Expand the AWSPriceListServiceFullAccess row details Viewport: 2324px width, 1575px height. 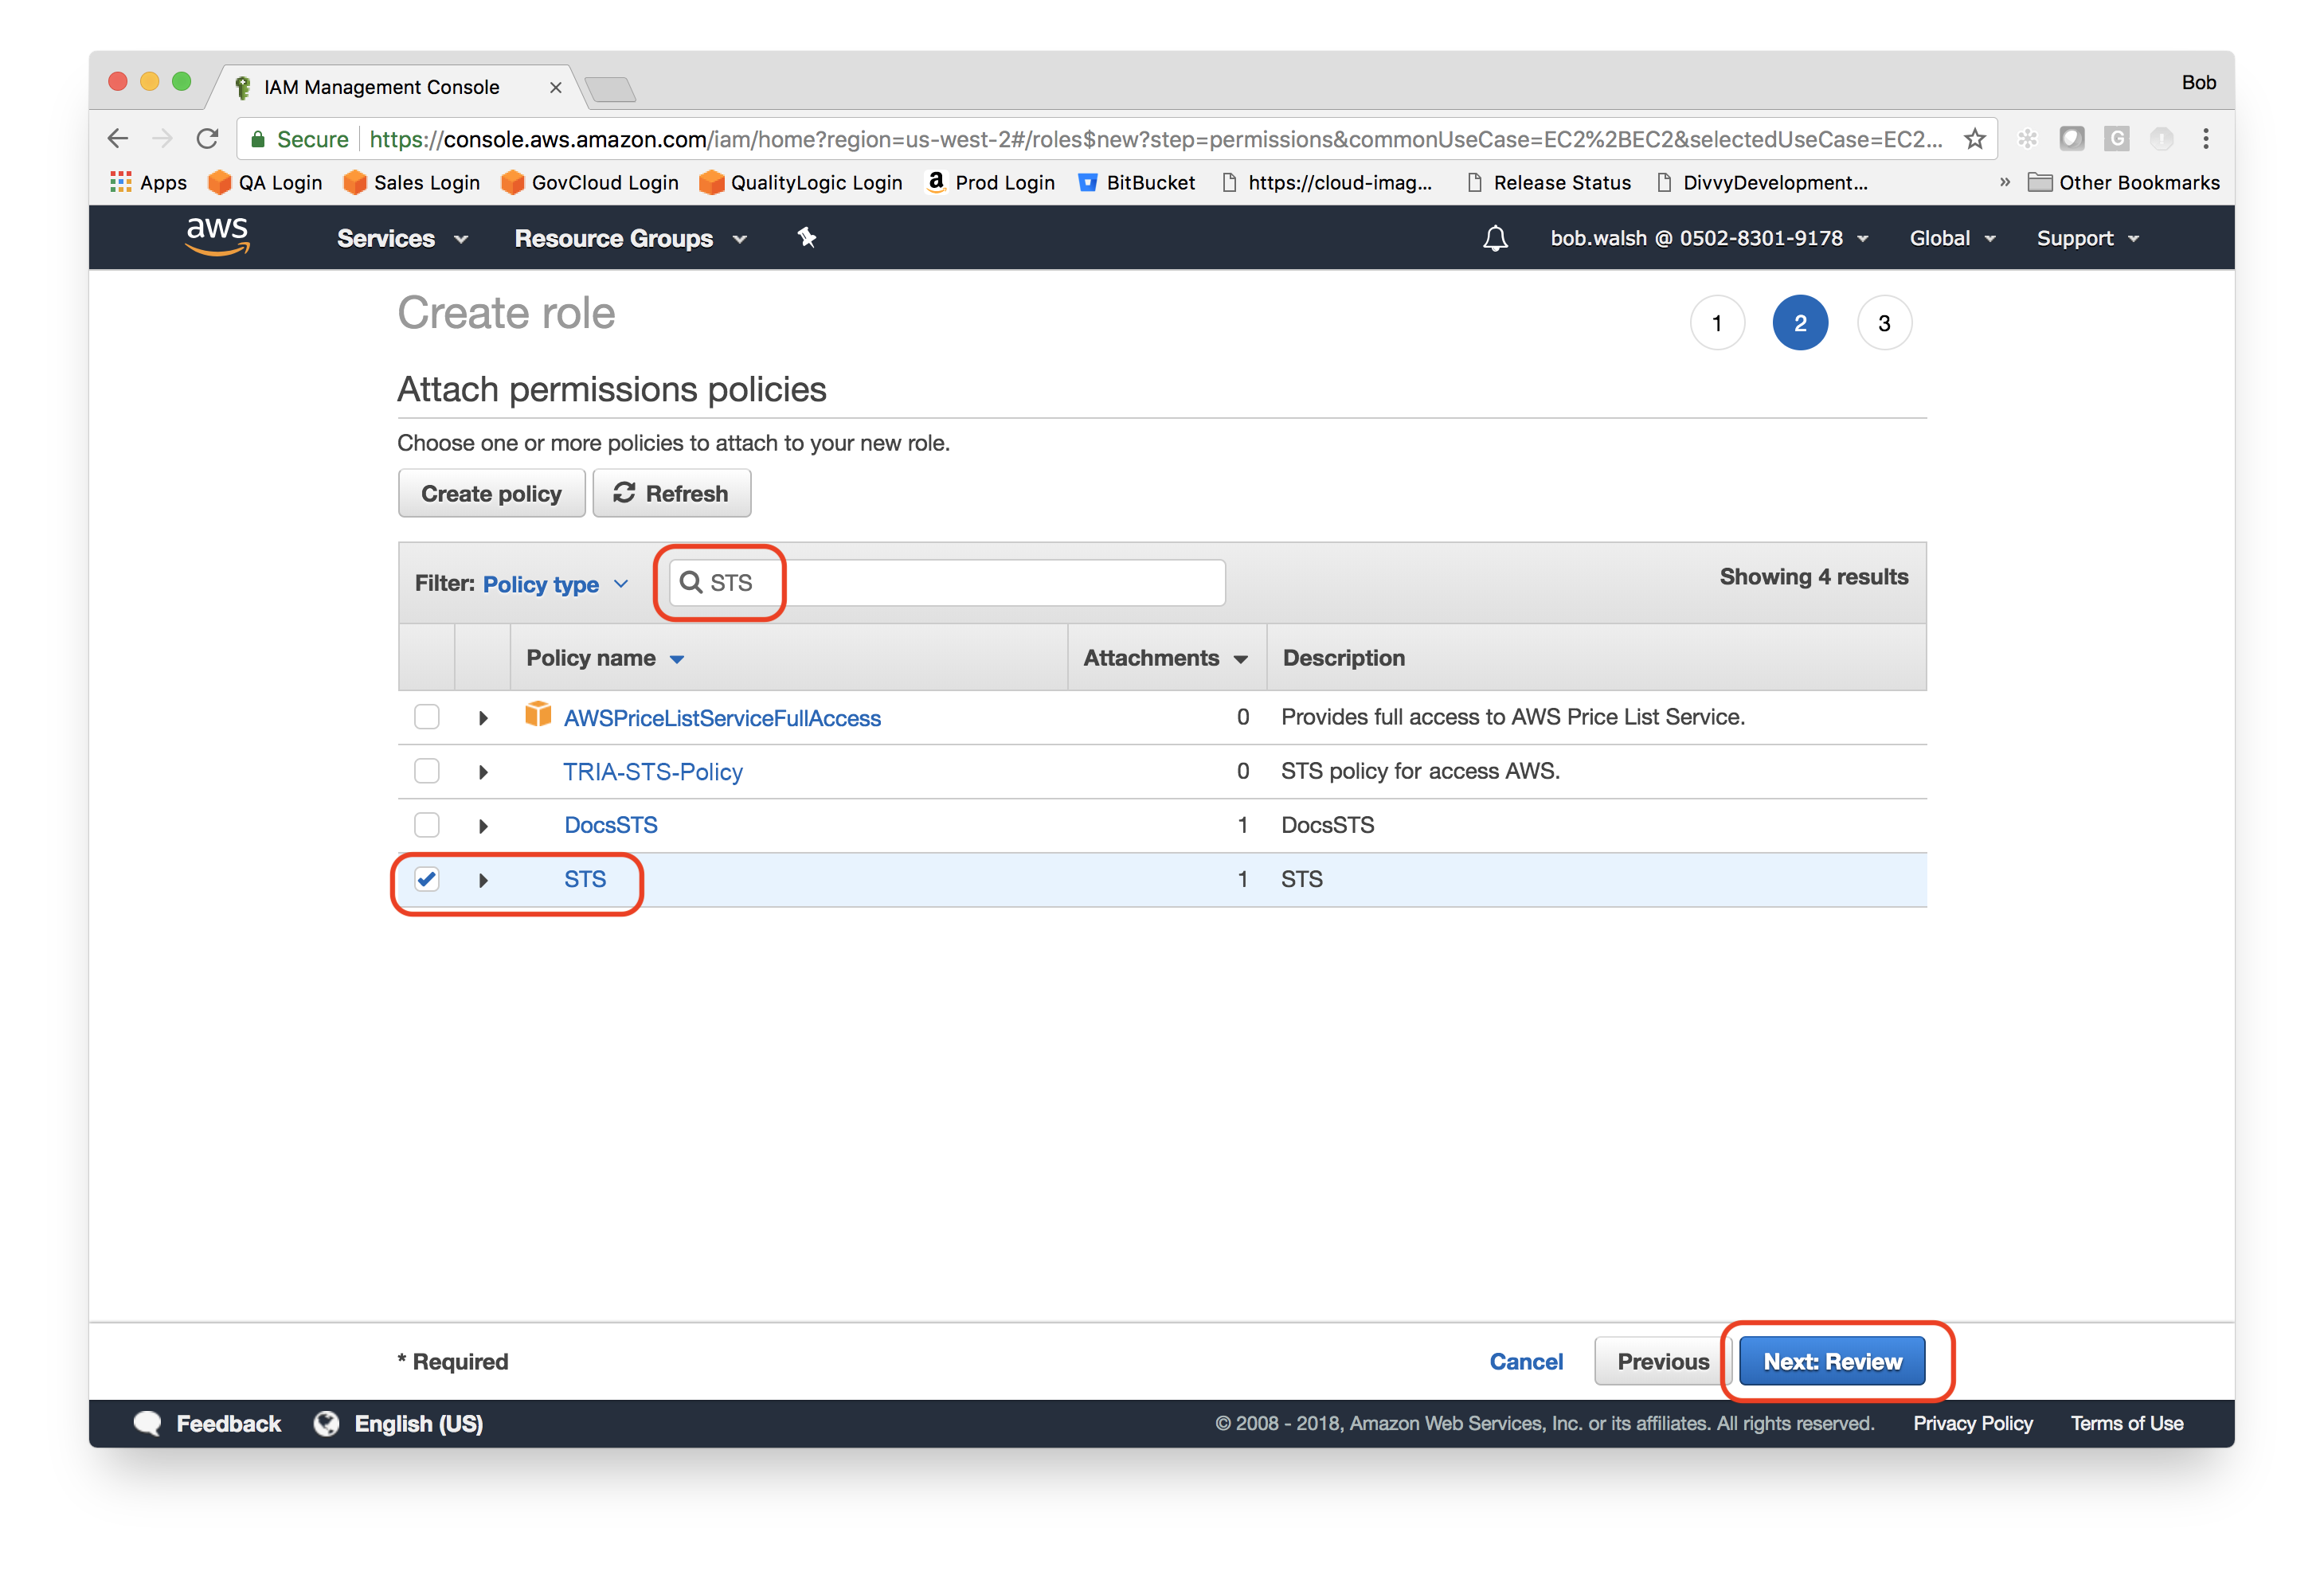[483, 718]
